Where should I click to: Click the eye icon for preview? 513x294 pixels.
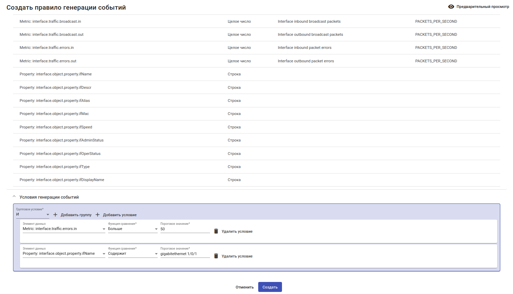tap(451, 7)
